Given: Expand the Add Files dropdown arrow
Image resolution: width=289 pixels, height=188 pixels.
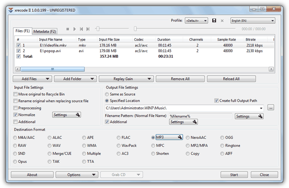Looking at the screenshot, I should coord(48,79).
